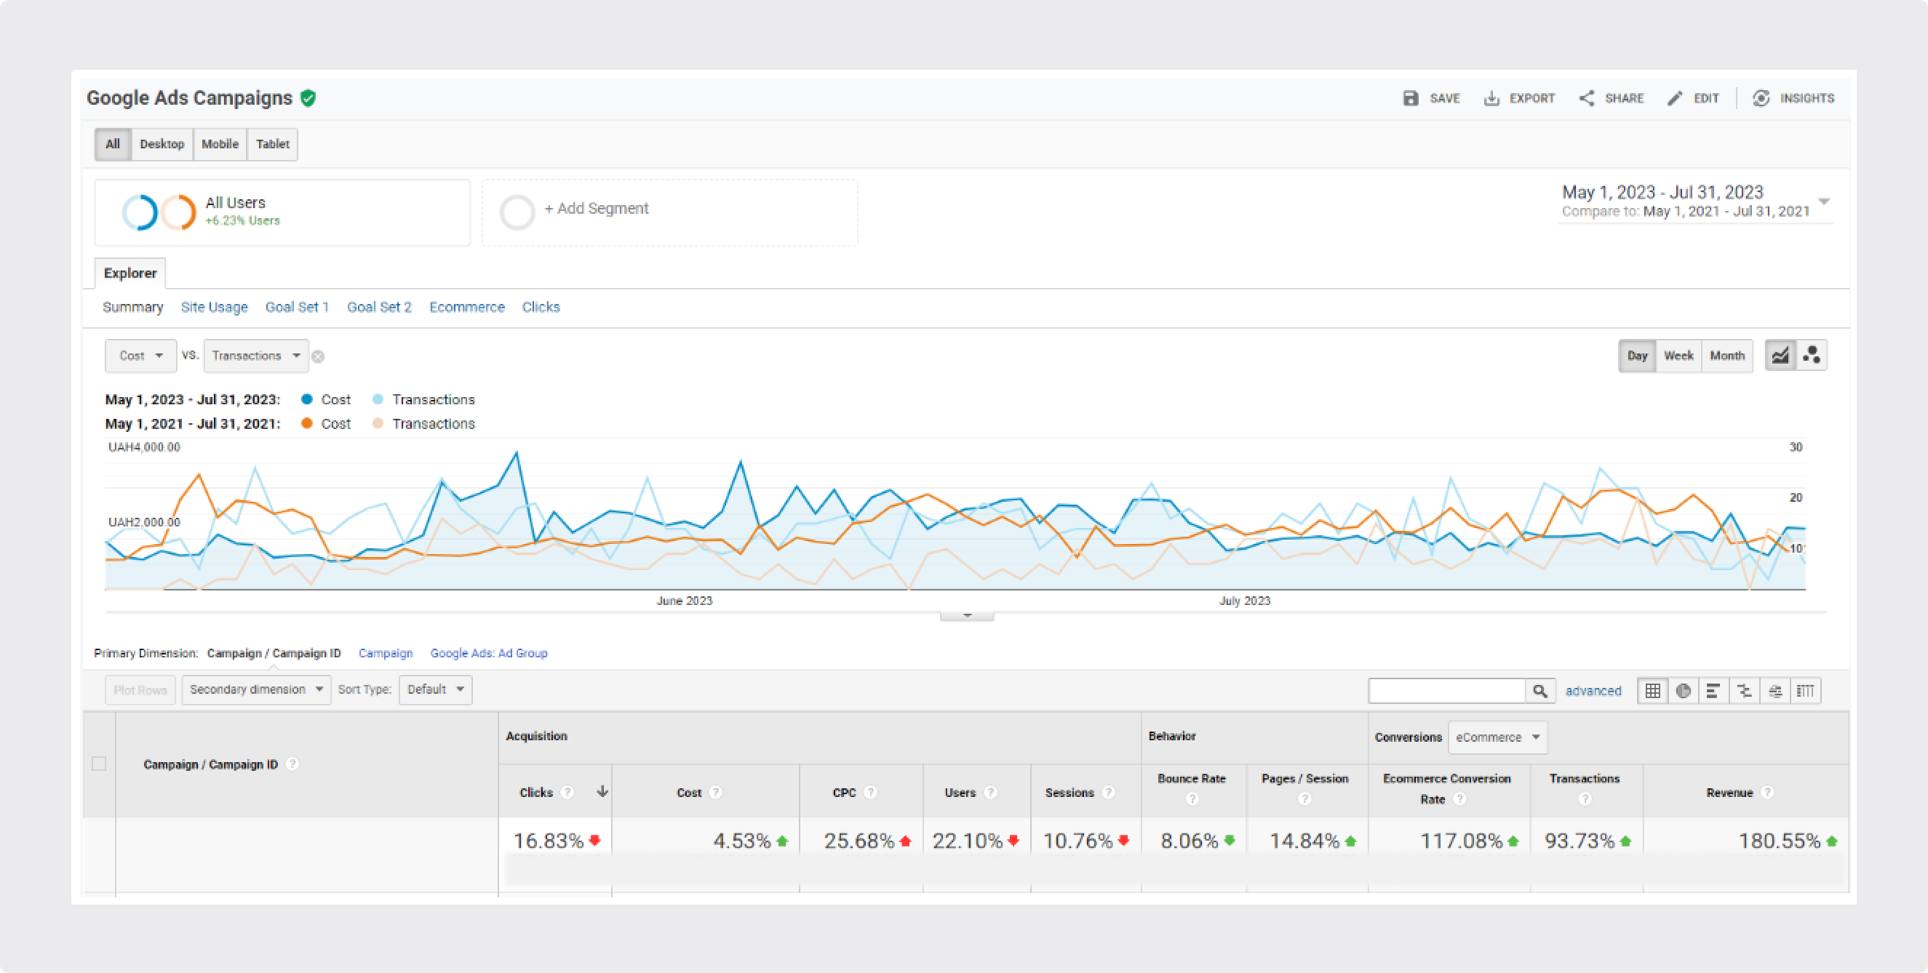
Task: Open the Insights panel icon
Action: [x=1761, y=98]
